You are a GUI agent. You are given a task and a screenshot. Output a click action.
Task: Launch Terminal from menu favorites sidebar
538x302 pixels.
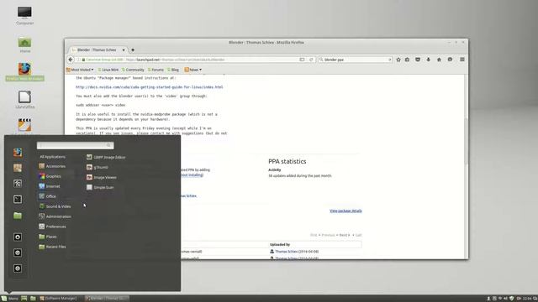[18, 200]
